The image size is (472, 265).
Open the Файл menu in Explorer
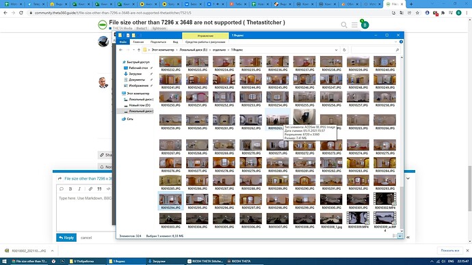click(123, 42)
